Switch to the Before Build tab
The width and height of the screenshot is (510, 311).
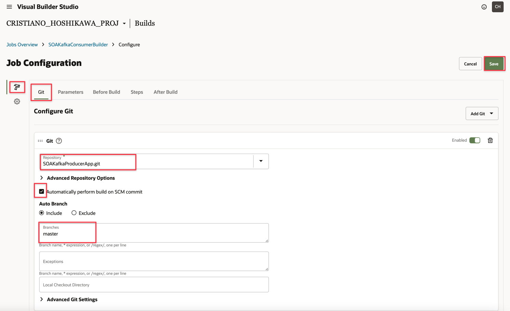(106, 92)
